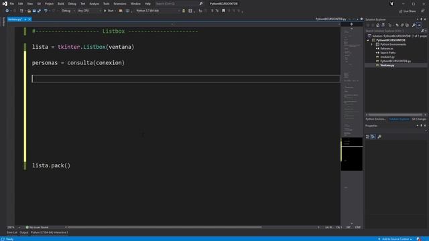Open the Edit menu
The image size is (429, 241).
click(21, 4)
